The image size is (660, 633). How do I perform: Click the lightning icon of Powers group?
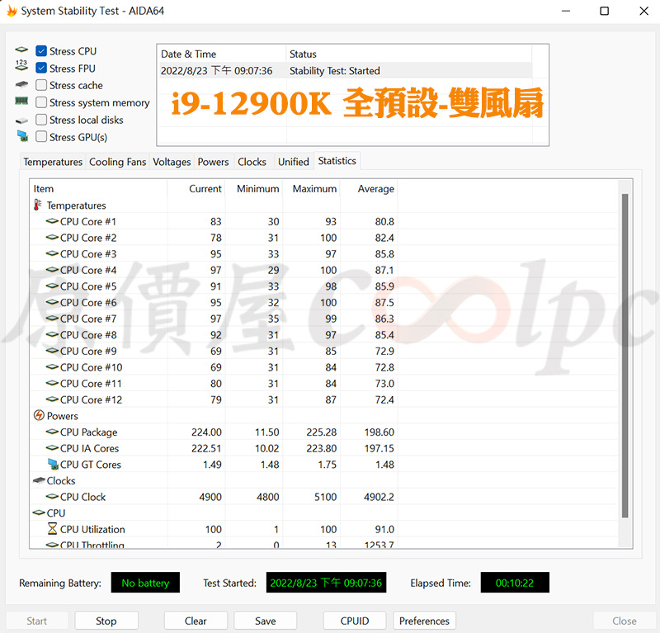pos(39,415)
